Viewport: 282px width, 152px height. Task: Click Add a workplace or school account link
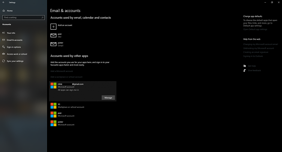click(66, 77)
